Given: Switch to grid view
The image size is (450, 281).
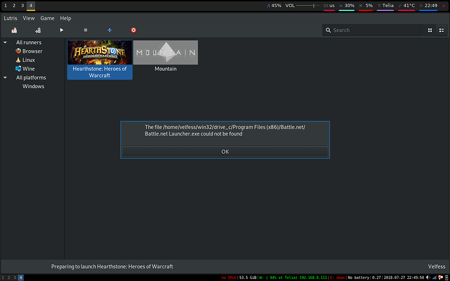Looking at the screenshot, I should tap(430, 30).
